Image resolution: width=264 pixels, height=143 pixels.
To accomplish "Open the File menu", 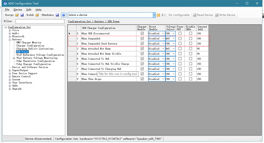I will tap(7, 10).
